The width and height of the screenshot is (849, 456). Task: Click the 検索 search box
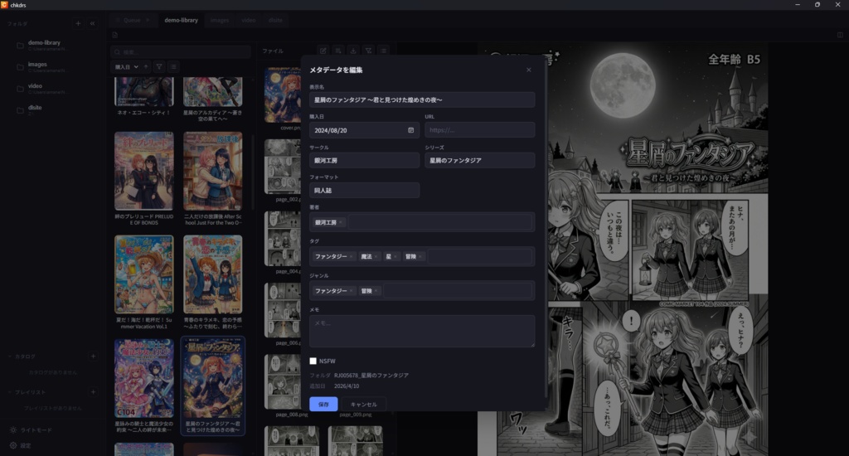[x=180, y=52]
